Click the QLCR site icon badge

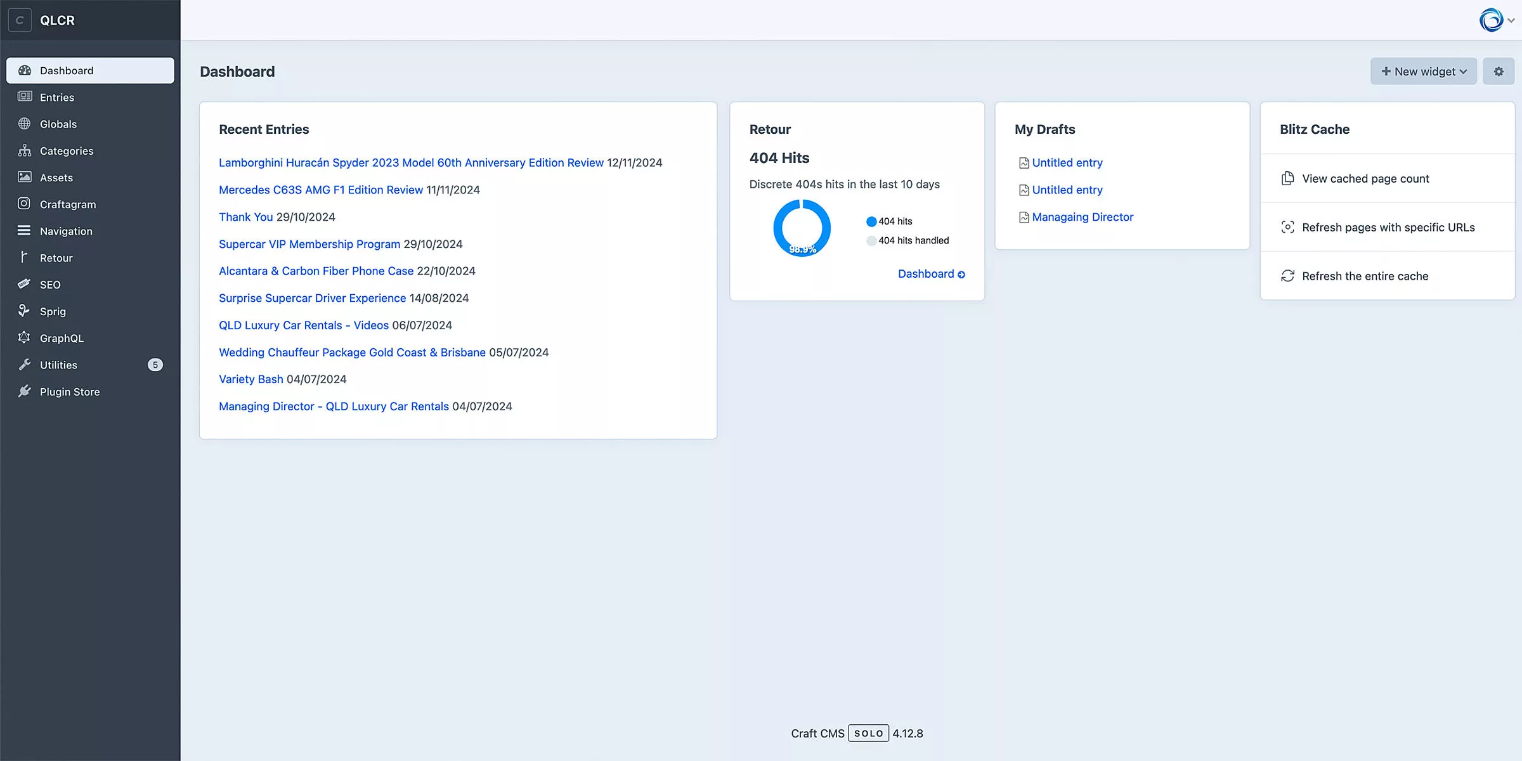(x=20, y=20)
